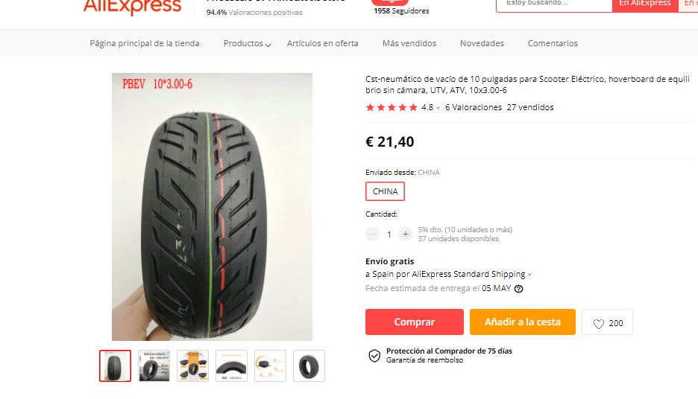This screenshot has height=399, width=698.
Task: Expand the 4.8 rating breakdown arrow
Action: coord(438,108)
